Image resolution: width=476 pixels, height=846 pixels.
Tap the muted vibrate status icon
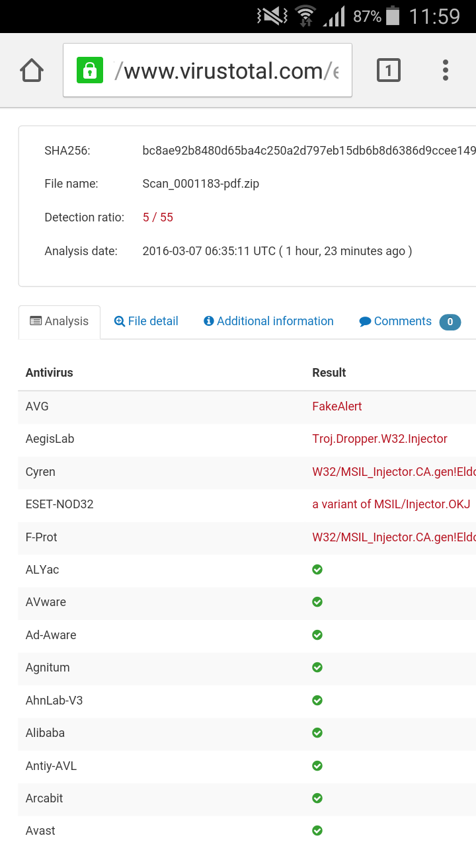click(x=272, y=16)
